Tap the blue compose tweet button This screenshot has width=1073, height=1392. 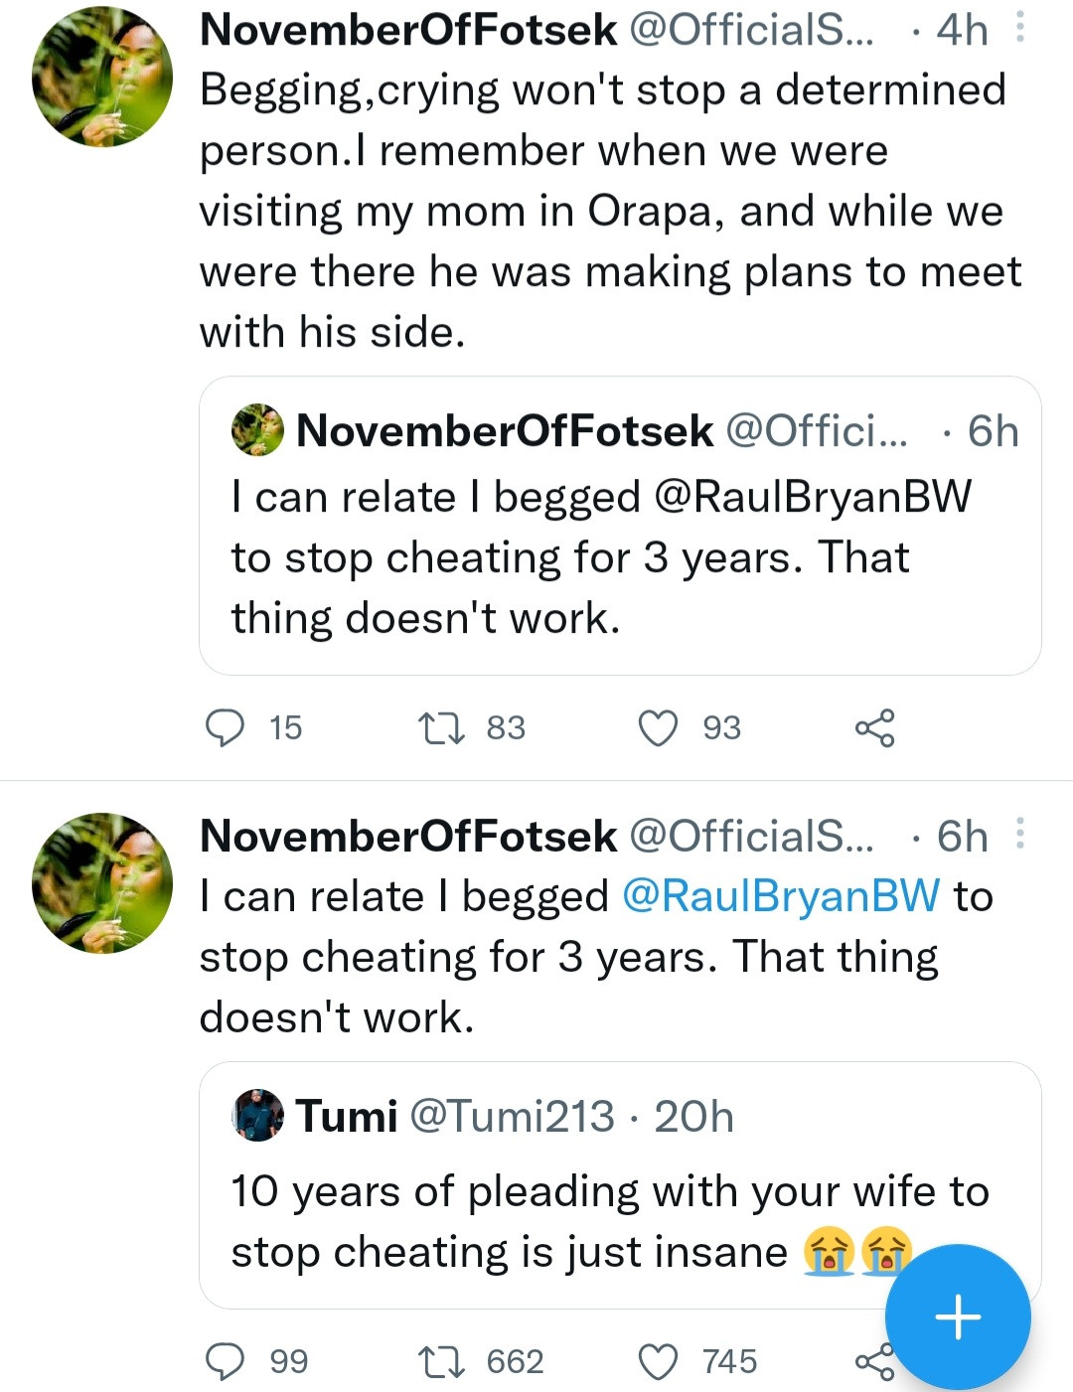[958, 1316]
